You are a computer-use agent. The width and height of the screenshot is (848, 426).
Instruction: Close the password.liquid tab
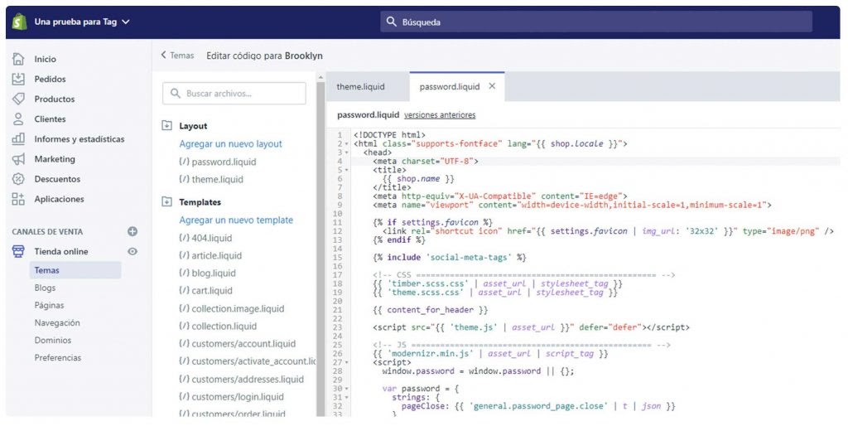tap(492, 86)
